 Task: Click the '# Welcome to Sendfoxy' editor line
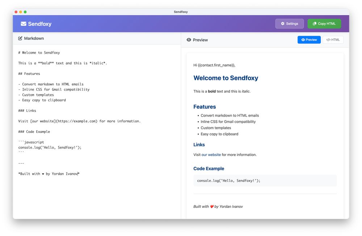[x=39, y=52]
